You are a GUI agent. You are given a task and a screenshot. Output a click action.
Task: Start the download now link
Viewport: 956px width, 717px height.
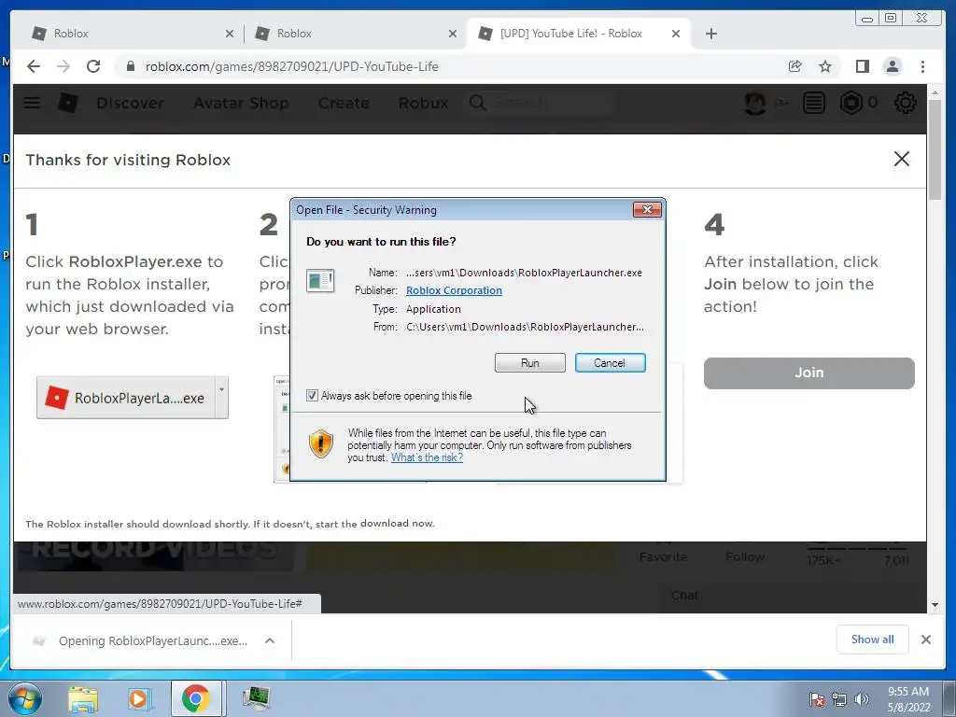click(397, 523)
